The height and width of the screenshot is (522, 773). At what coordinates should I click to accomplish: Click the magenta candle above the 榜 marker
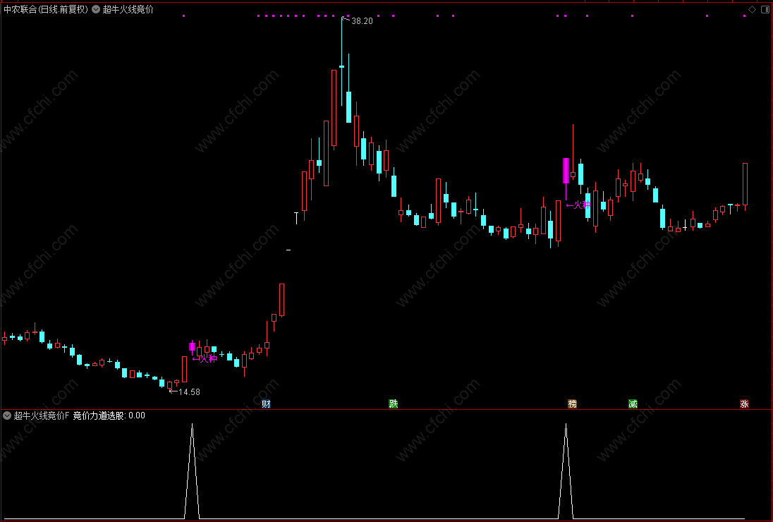coord(566,171)
